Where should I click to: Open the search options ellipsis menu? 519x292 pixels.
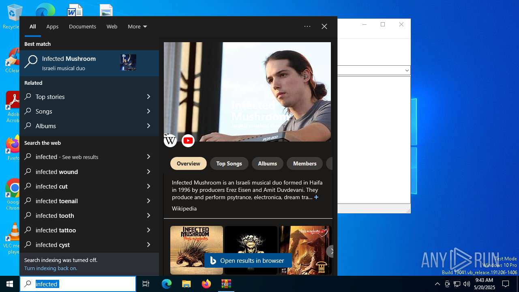coord(307,26)
